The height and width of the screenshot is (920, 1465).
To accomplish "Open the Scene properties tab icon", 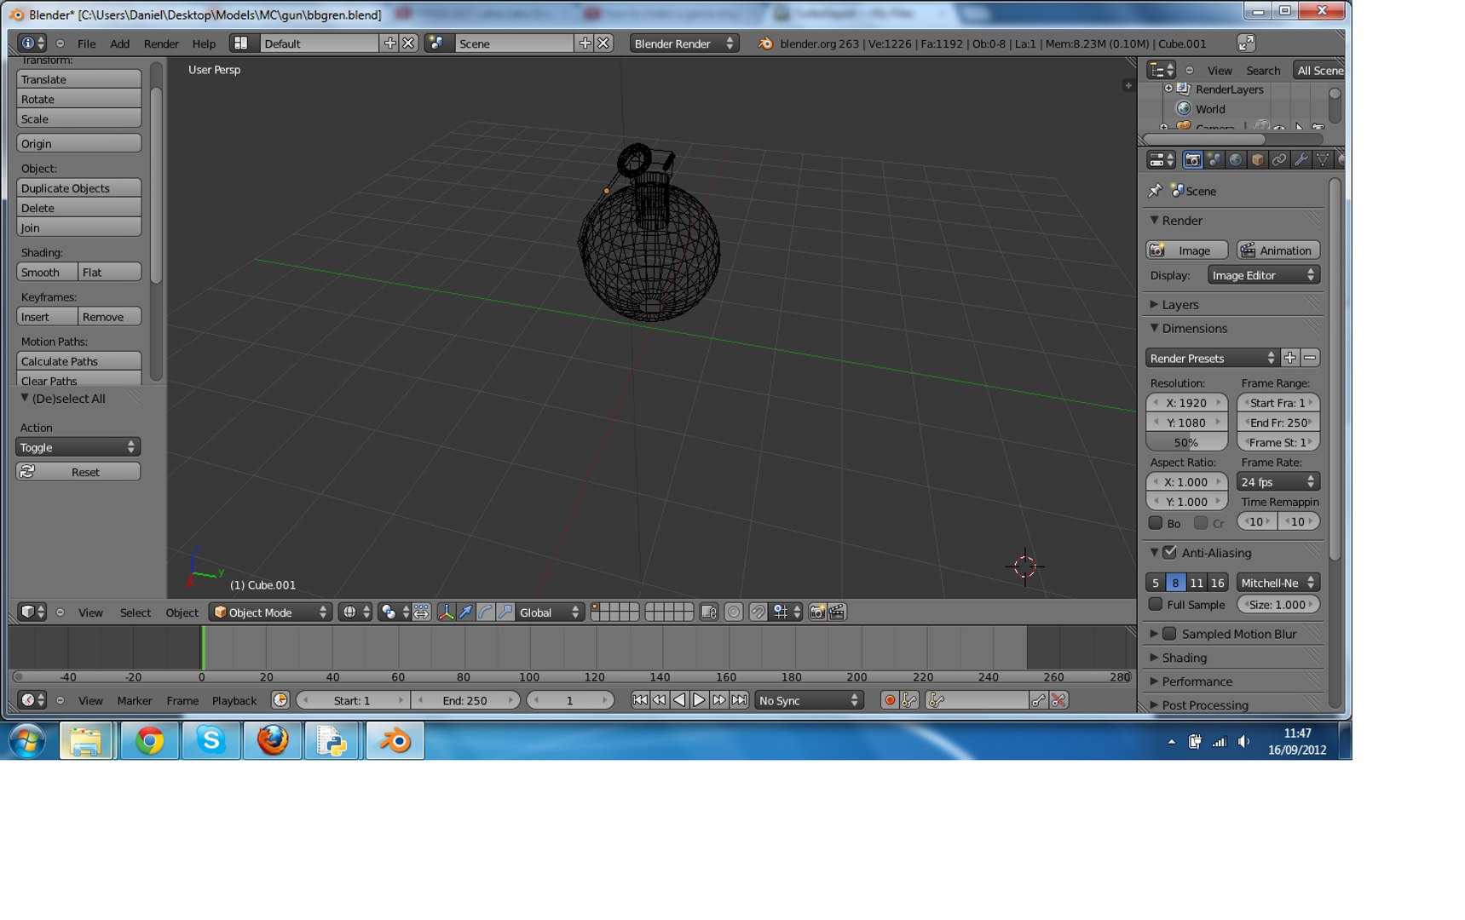I will (x=1214, y=160).
